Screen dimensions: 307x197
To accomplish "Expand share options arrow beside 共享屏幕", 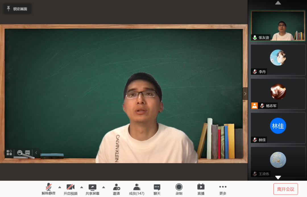I will point(103,187).
